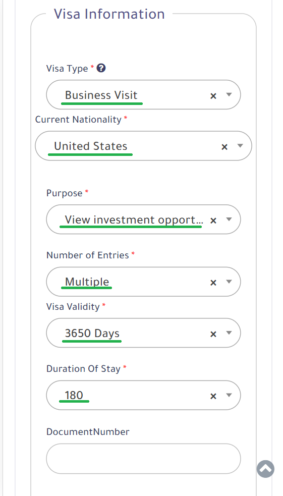The image size is (283, 496).
Task: Expand the Number of Entries dropdown arrow
Action: point(229,282)
